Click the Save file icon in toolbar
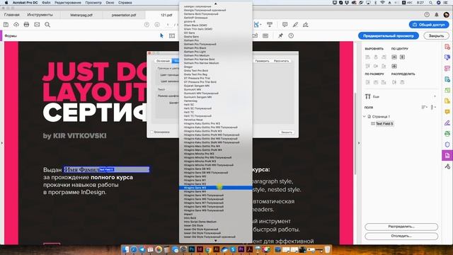 pyautogui.click(x=6, y=25)
